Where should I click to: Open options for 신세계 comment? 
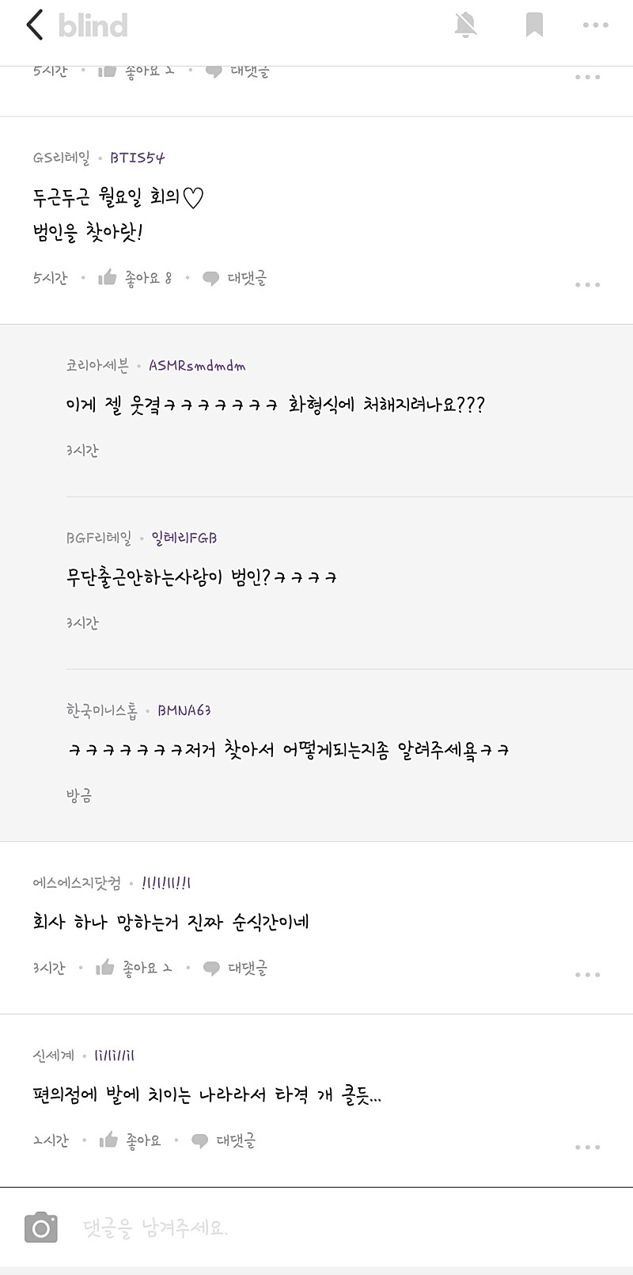(587, 1147)
